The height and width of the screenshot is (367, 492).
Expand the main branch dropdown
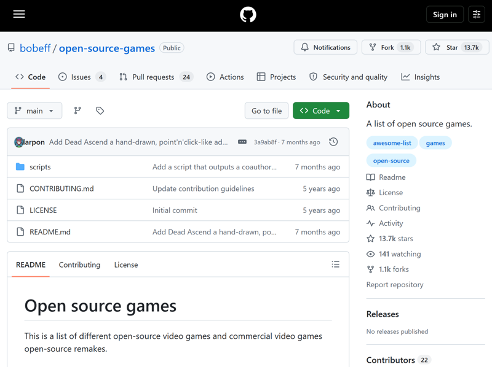click(x=34, y=110)
